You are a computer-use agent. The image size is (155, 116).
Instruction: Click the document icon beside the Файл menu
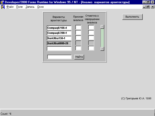(3, 7)
